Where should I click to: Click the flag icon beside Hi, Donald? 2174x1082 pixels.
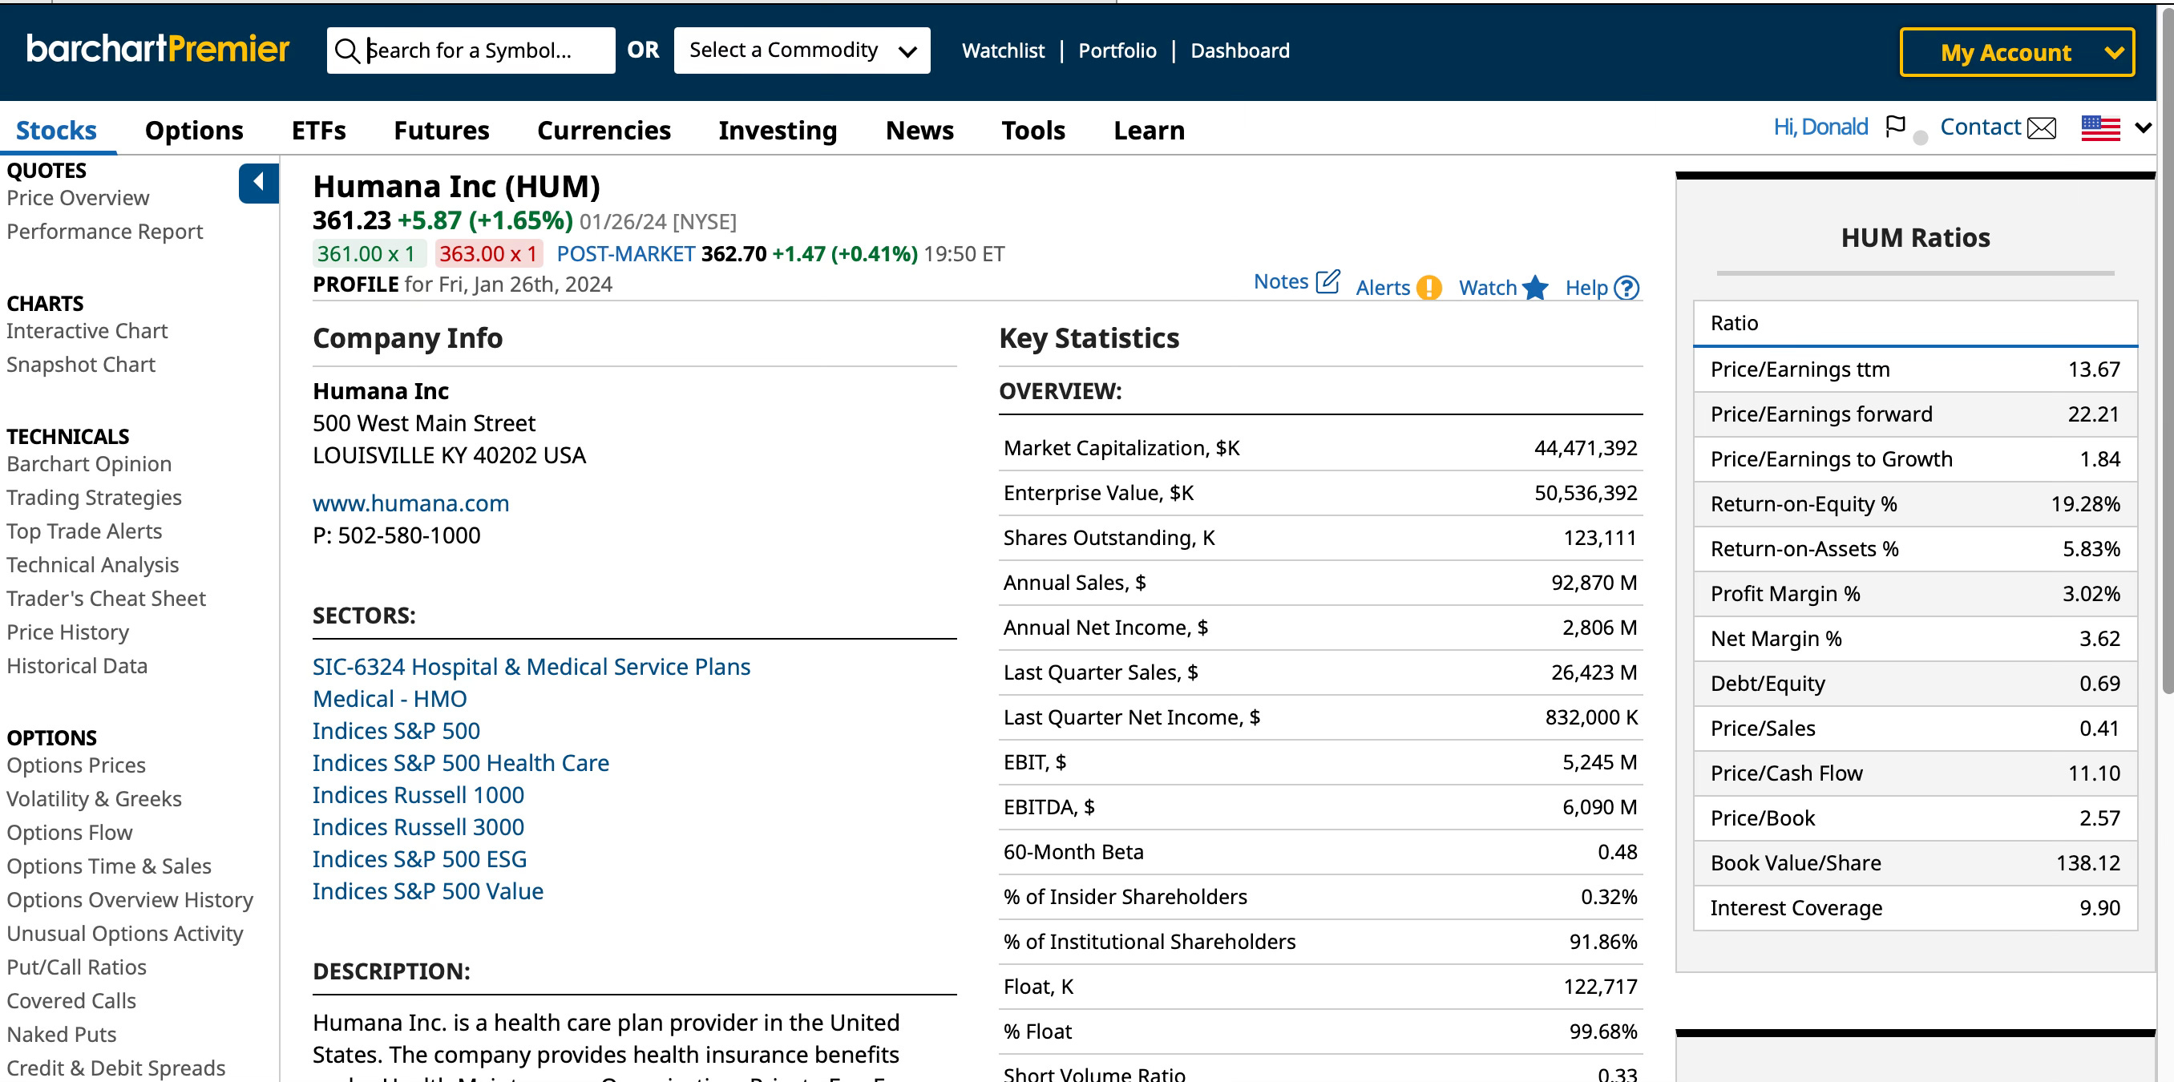(x=1896, y=127)
